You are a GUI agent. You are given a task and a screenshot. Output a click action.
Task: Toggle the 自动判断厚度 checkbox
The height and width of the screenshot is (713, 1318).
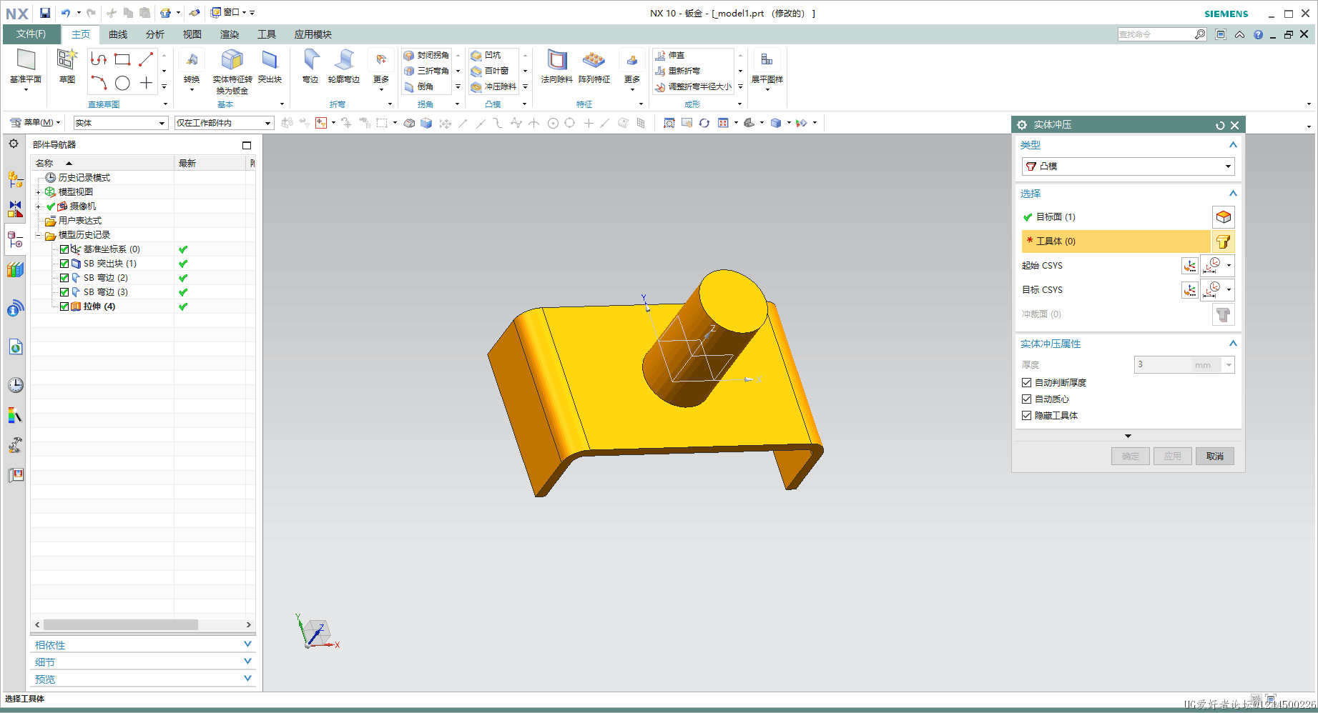click(1026, 383)
